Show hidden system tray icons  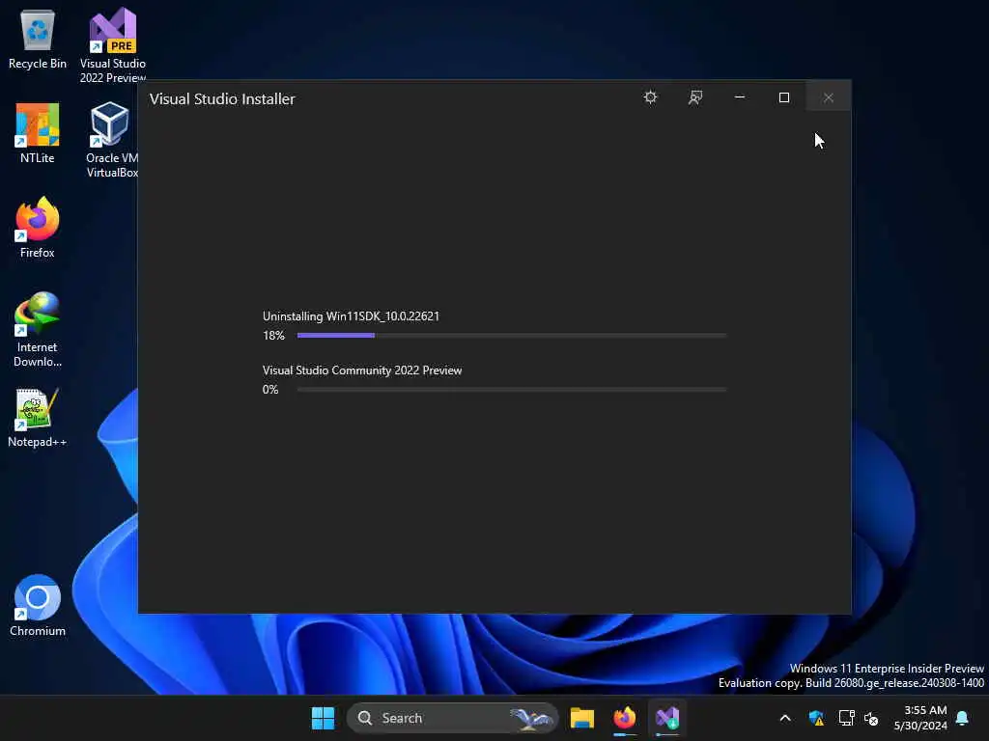coord(785,718)
